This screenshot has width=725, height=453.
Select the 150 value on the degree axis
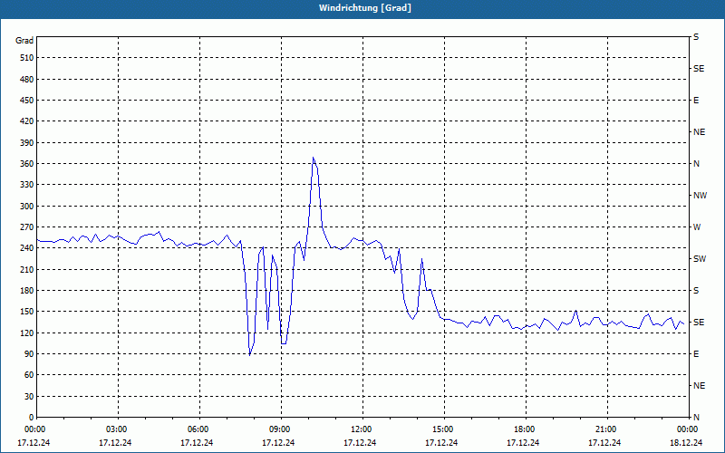tap(27, 312)
